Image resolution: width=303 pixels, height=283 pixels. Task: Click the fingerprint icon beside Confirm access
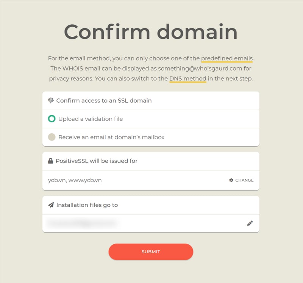pyautogui.click(x=51, y=100)
